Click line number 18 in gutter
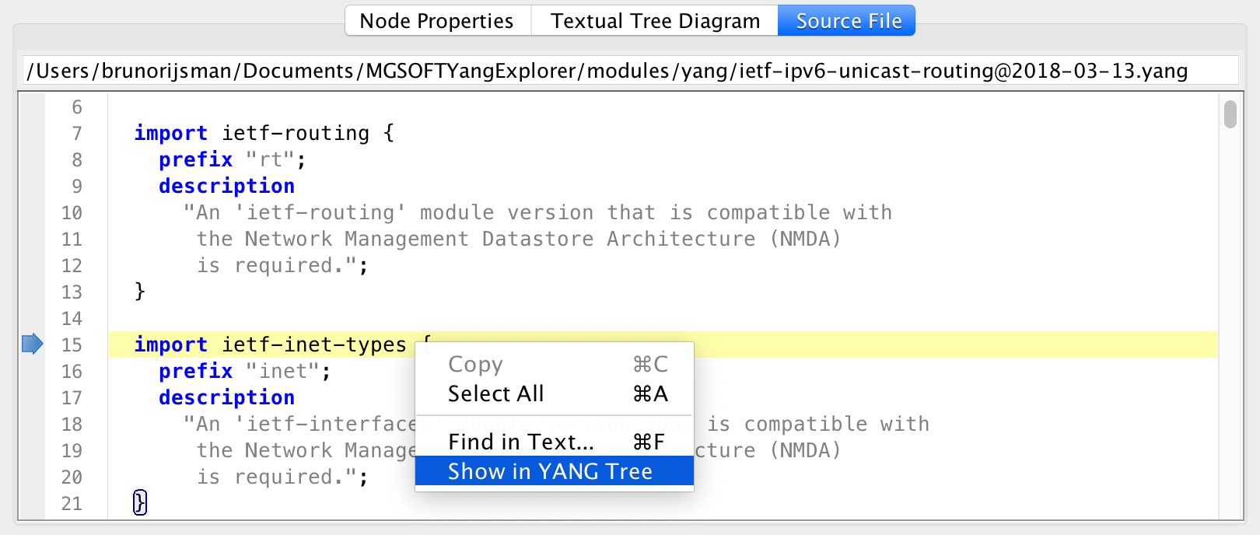Image resolution: width=1260 pixels, height=535 pixels. point(72,425)
